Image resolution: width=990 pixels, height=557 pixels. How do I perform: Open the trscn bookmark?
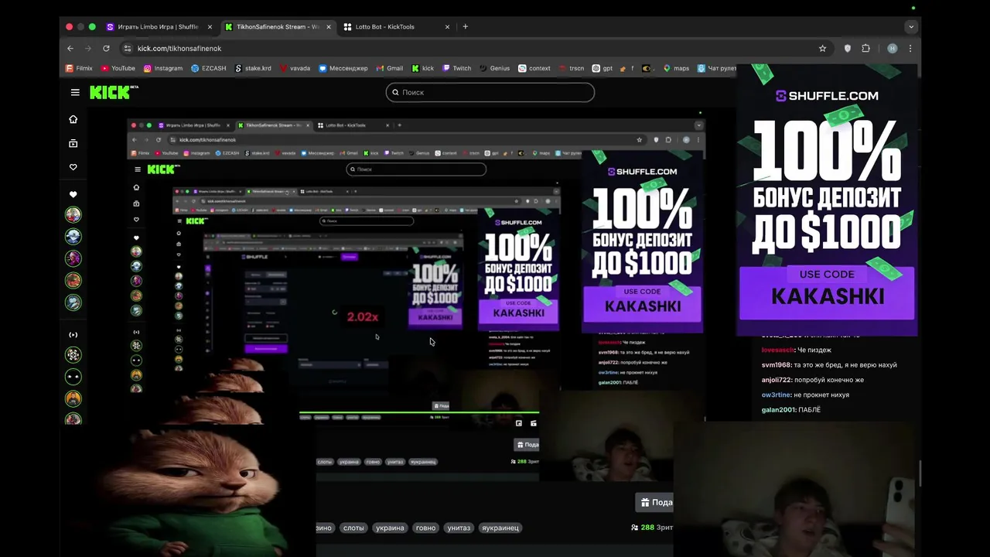(571, 68)
